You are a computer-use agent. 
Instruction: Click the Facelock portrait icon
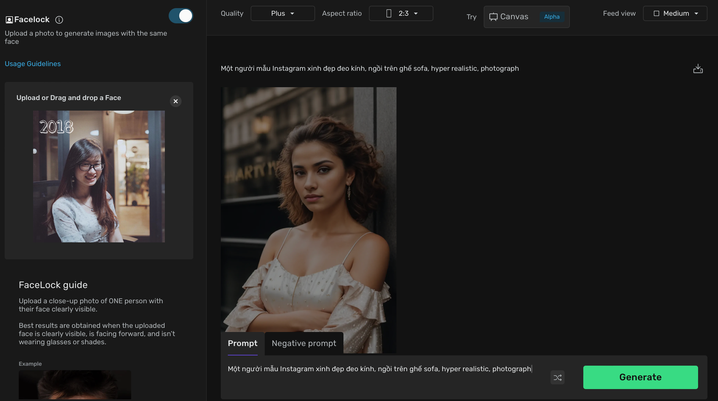pyautogui.click(x=9, y=20)
